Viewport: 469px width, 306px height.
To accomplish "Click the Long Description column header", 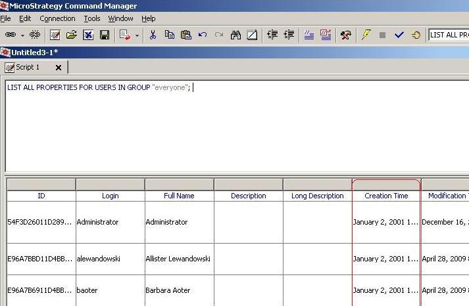I will click(317, 196).
